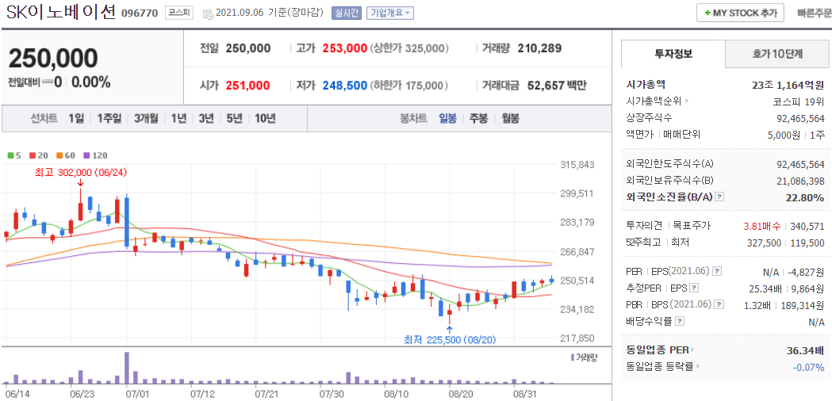Click the help icon next to 외국인소진율(B/A)
Screen dimensions: 832x401
point(719,197)
